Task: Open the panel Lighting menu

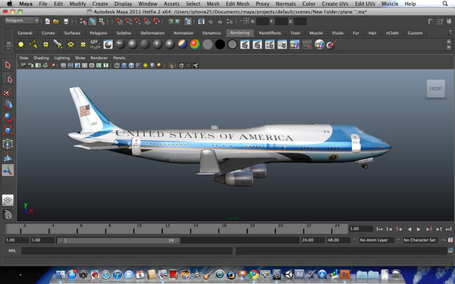Action: 62,58
